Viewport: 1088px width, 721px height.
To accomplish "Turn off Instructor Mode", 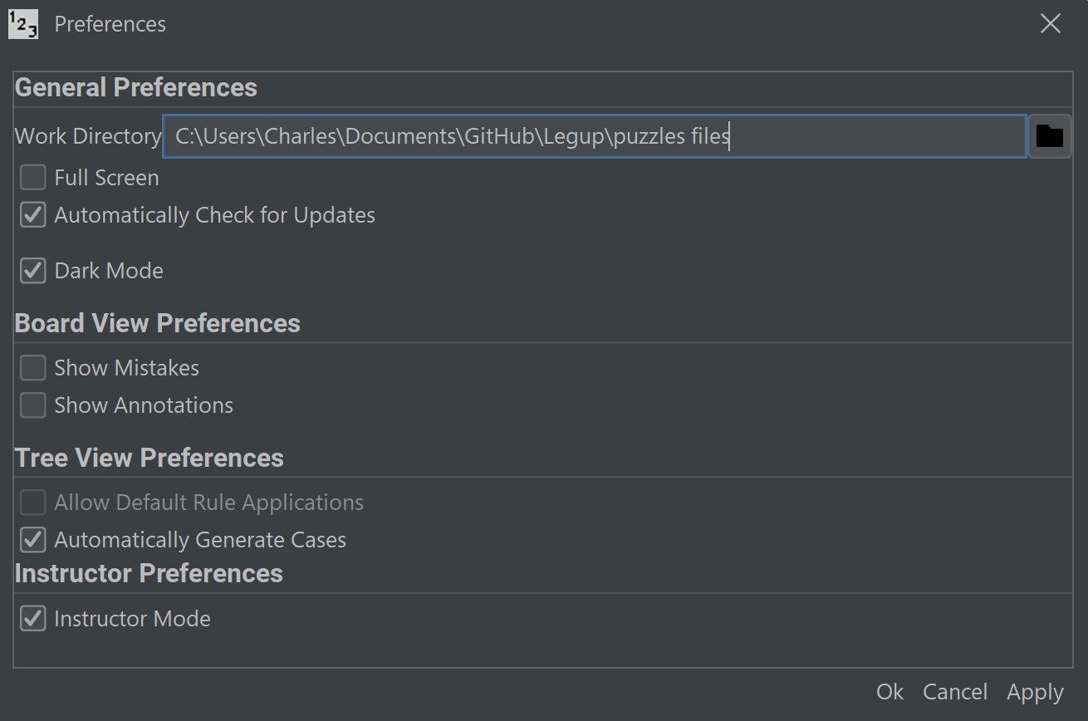I will (32, 618).
